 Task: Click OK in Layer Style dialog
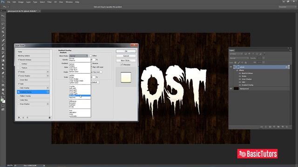point(126,51)
